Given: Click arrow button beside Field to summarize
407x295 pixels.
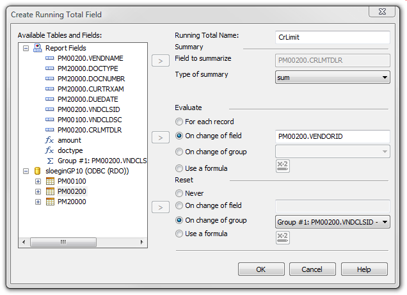Looking at the screenshot, I should point(159,61).
